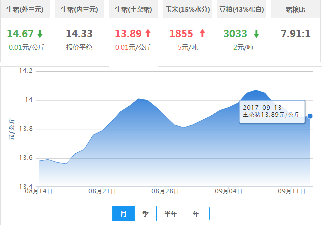Click the 7.91:1 ratio value
323x225 pixels.
click(x=296, y=34)
